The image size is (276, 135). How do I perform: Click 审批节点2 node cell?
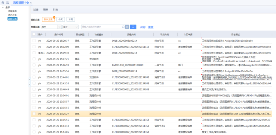tap(160, 126)
